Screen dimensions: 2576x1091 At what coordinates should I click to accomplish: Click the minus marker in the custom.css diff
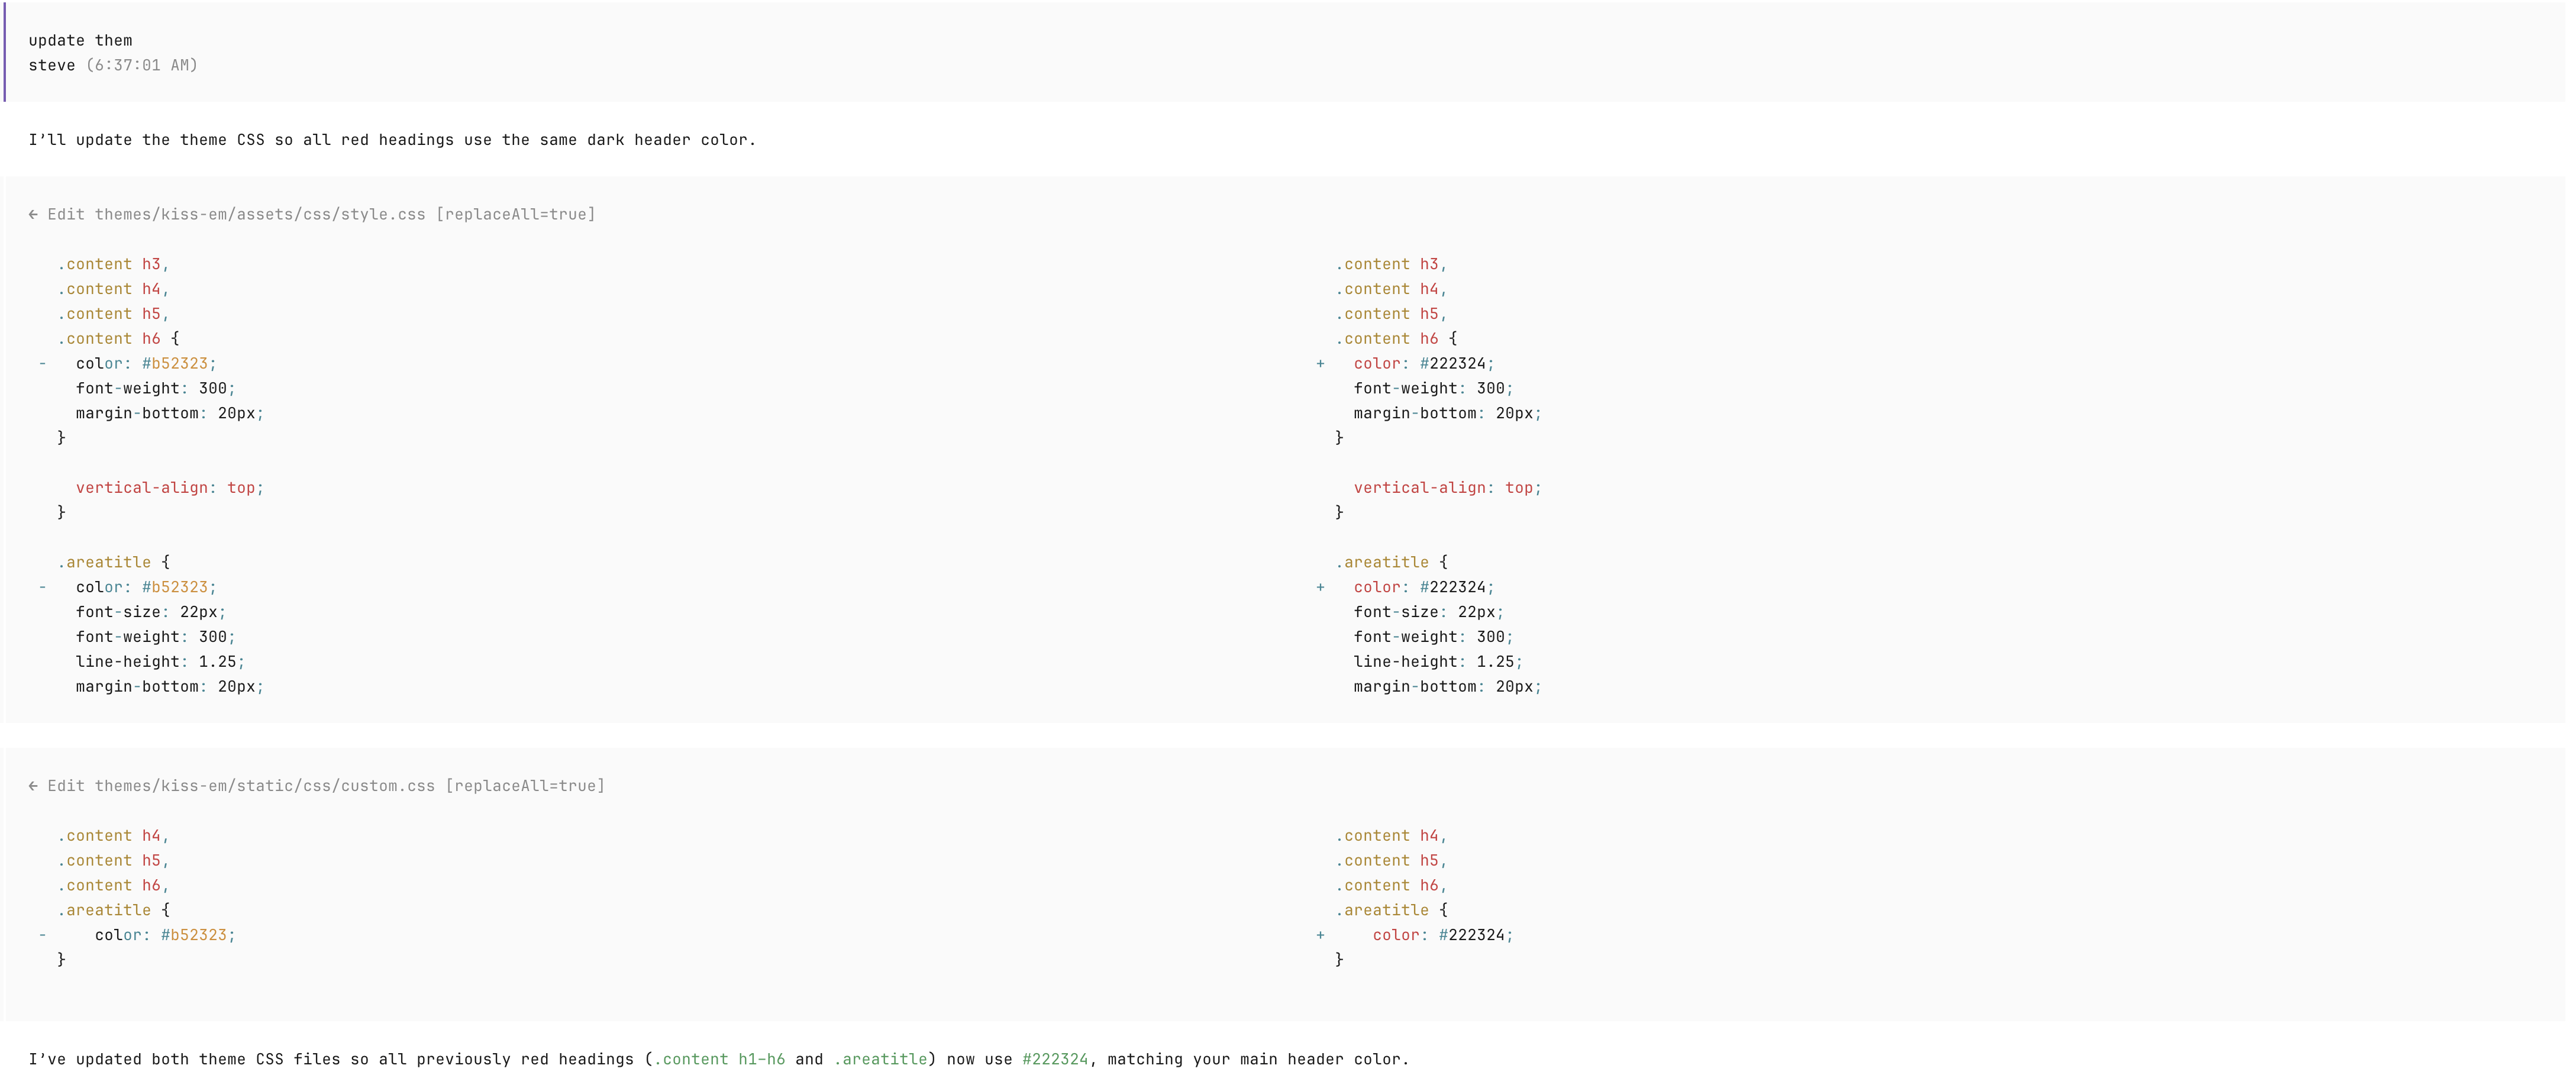42,935
